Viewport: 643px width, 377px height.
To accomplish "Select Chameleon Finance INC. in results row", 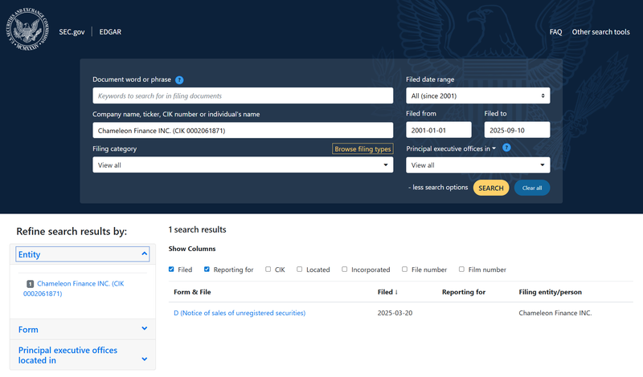I will (x=555, y=313).
